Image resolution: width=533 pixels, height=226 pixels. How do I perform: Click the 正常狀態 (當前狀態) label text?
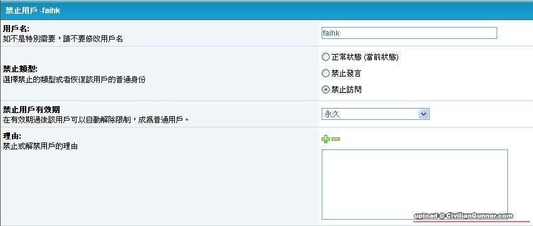(x=365, y=57)
